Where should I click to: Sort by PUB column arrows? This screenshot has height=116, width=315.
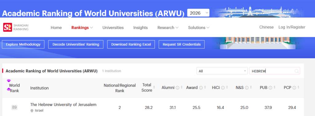pos(275,87)
